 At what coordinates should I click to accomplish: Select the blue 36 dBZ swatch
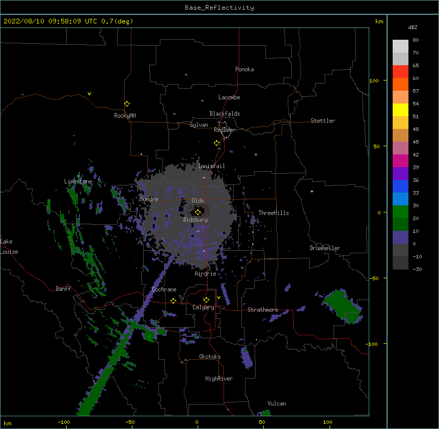click(x=400, y=186)
